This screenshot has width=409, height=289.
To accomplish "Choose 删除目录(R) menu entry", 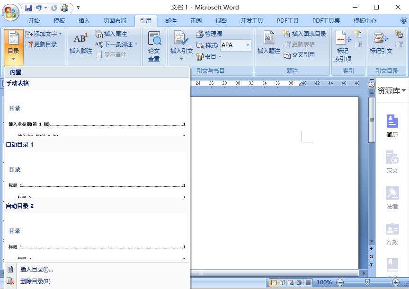I will pyautogui.click(x=97, y=281).
